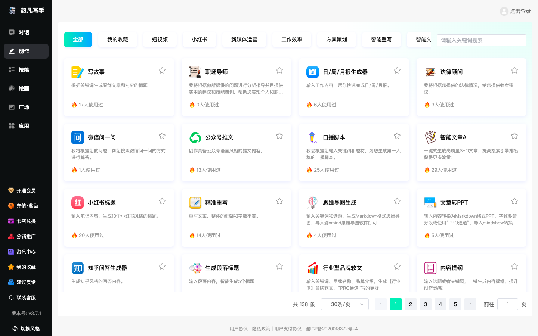
Task: Open the 广场 section from the sidebar
Action: (x=24, y=107)
